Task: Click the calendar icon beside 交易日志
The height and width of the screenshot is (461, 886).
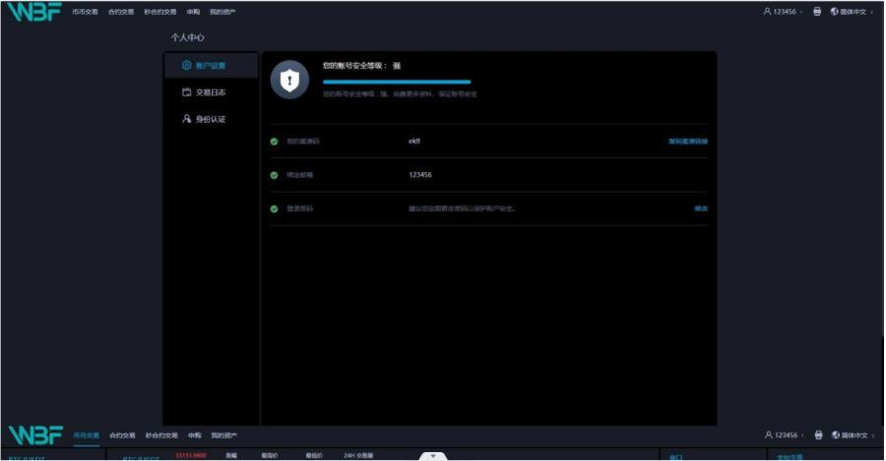Action: [x=186, y=92]
